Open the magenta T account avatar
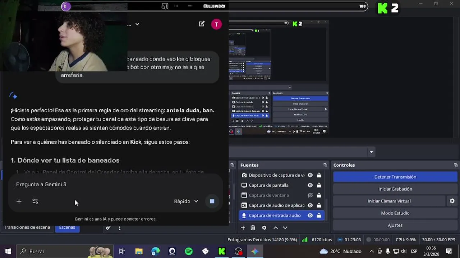This screenshot has width=460, height=258. (x=216, y=24)
